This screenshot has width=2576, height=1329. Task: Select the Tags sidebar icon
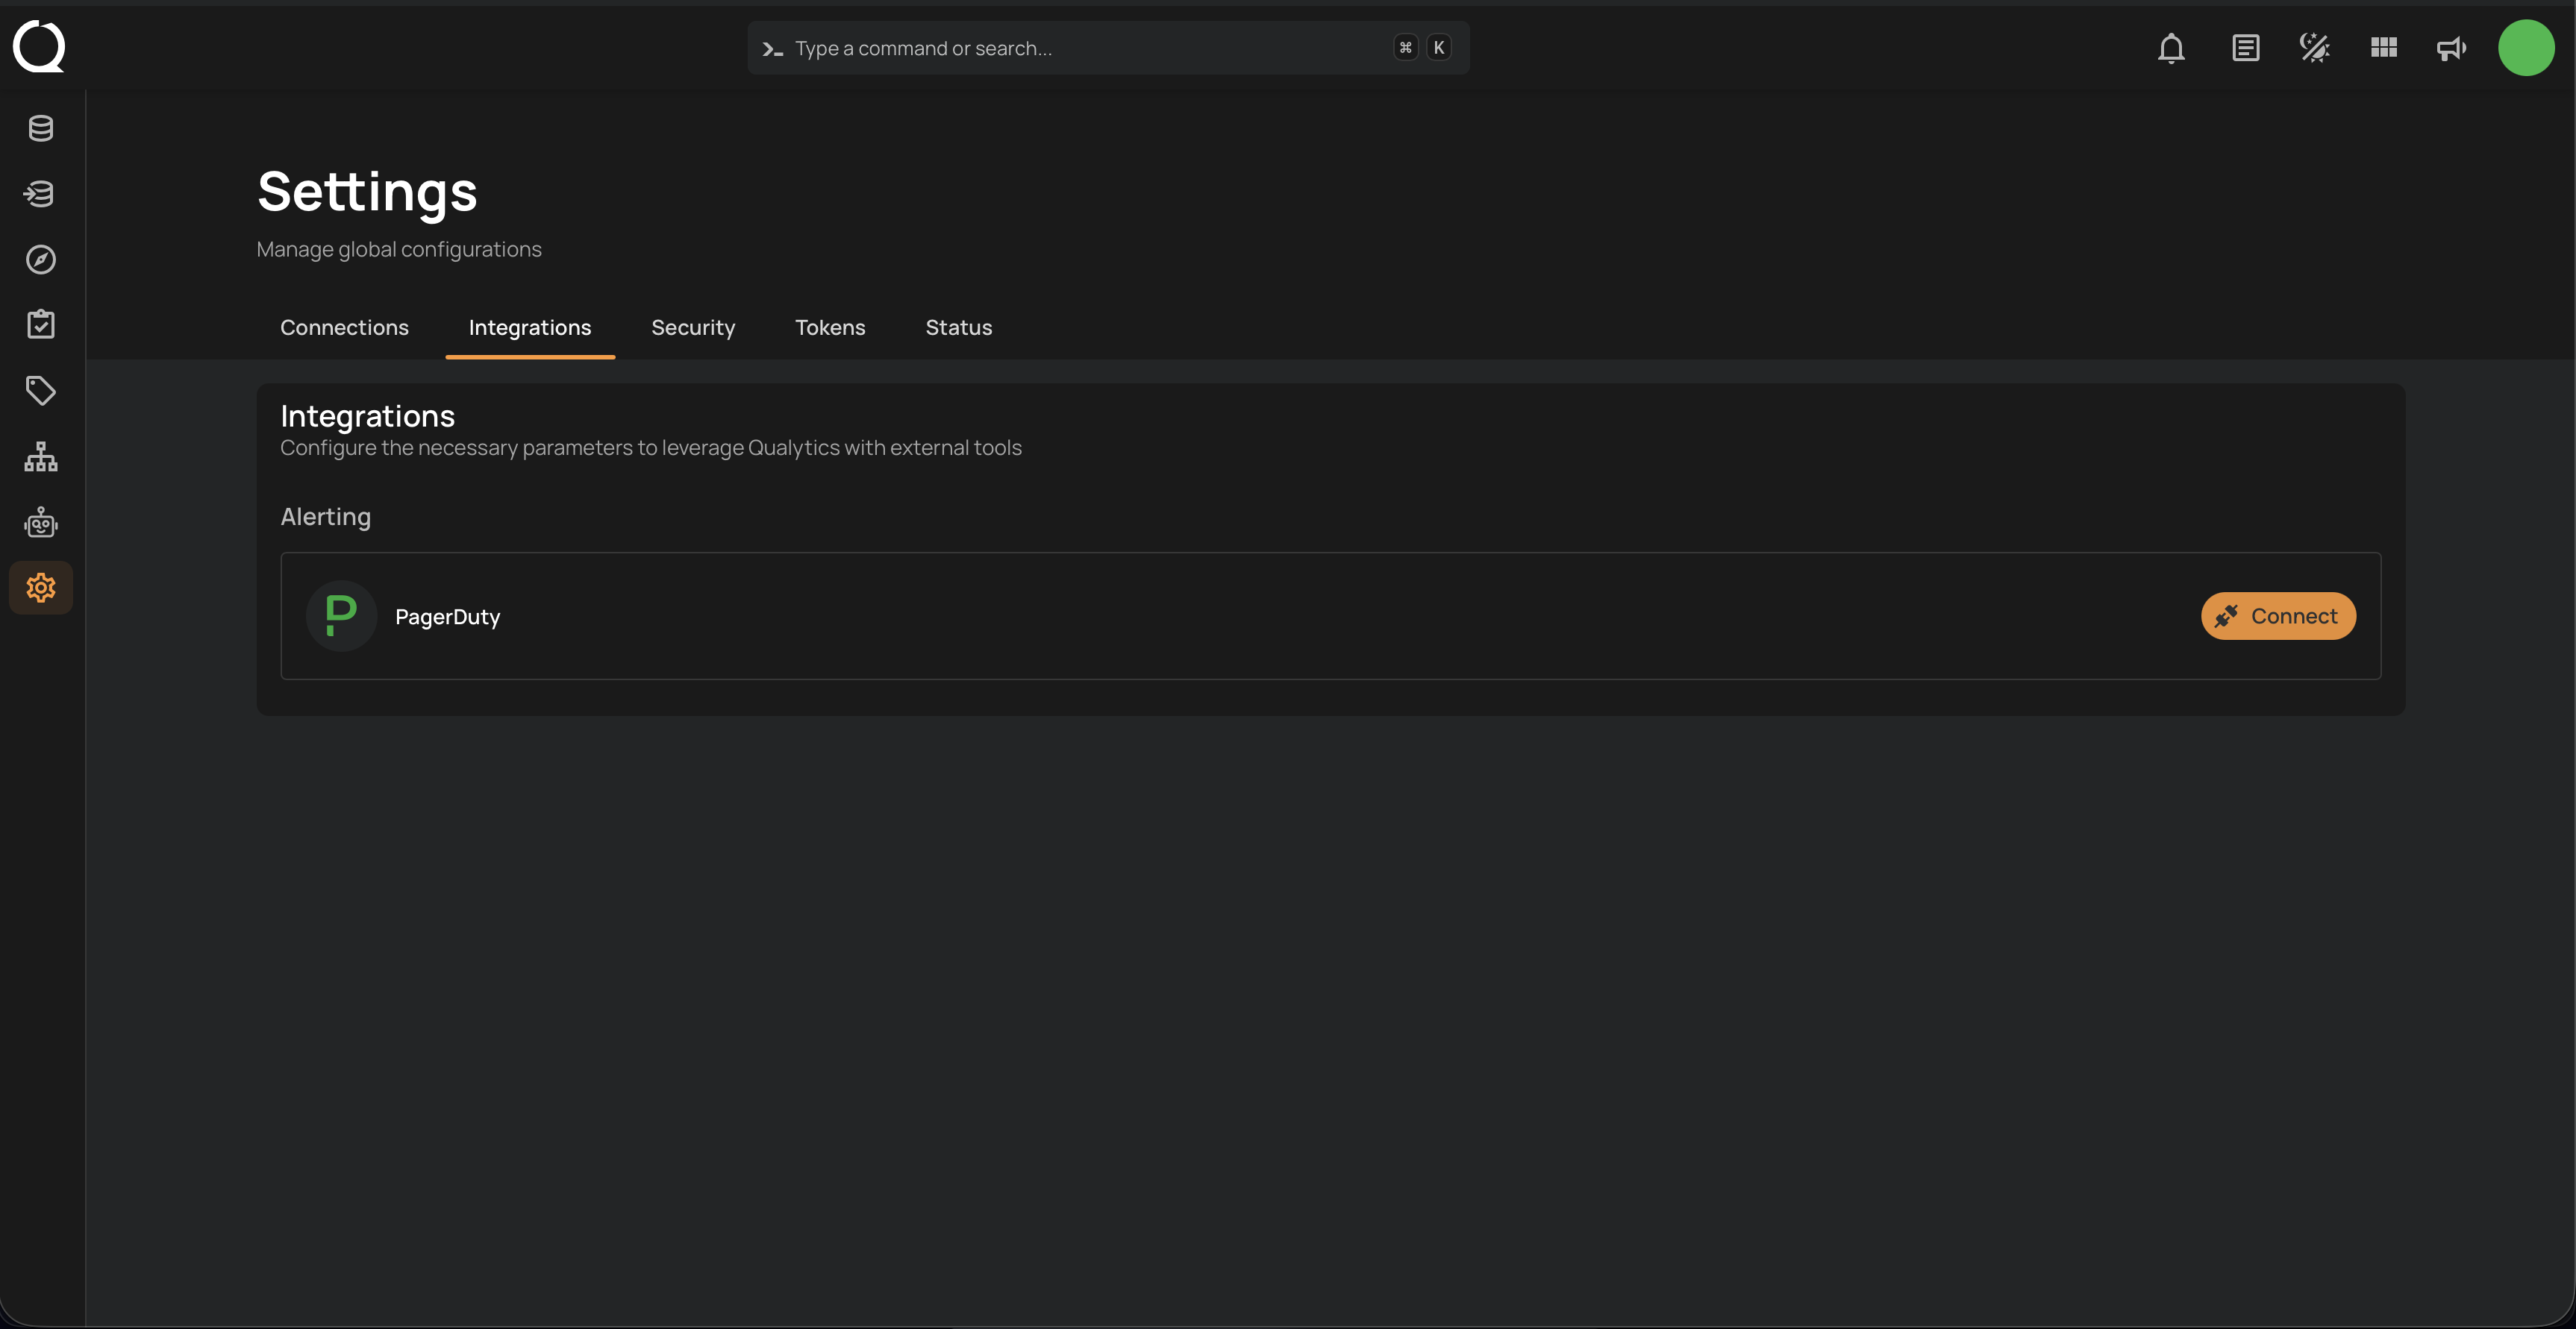[x=40, y=391]
